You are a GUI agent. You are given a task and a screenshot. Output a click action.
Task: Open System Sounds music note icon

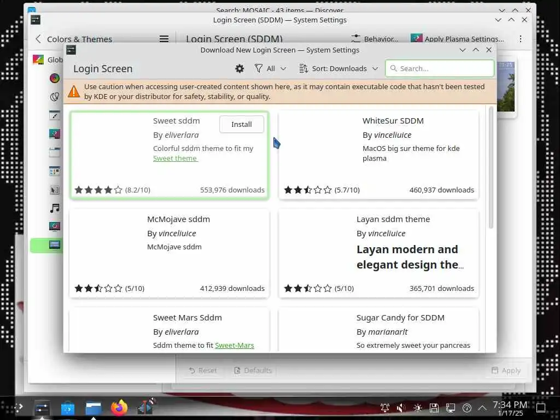pos(55,208)
